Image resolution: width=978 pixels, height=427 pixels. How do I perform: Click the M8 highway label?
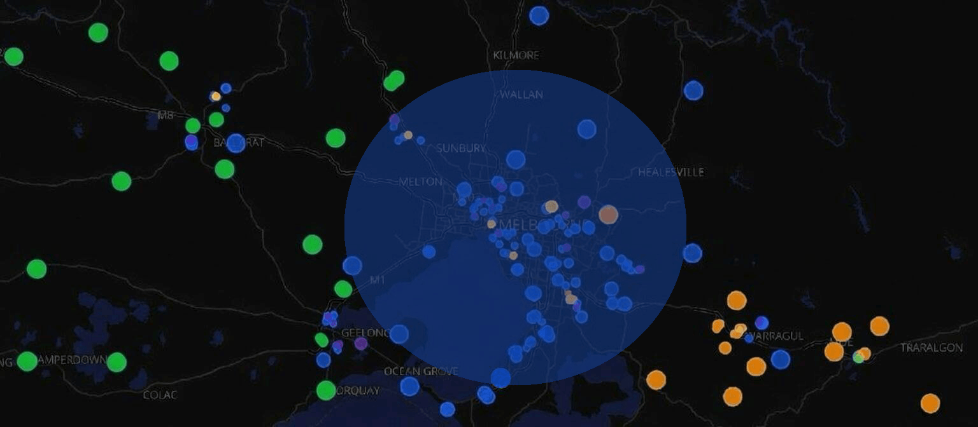[x=166, y=116]
